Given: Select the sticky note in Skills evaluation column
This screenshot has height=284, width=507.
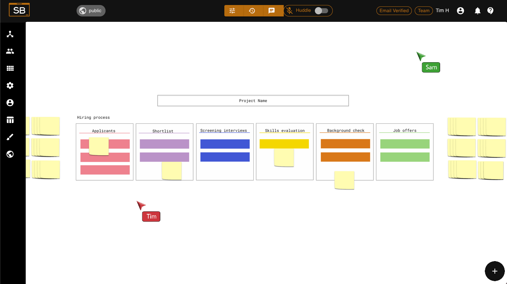Looking at the screenshot, I should point(284,158).
